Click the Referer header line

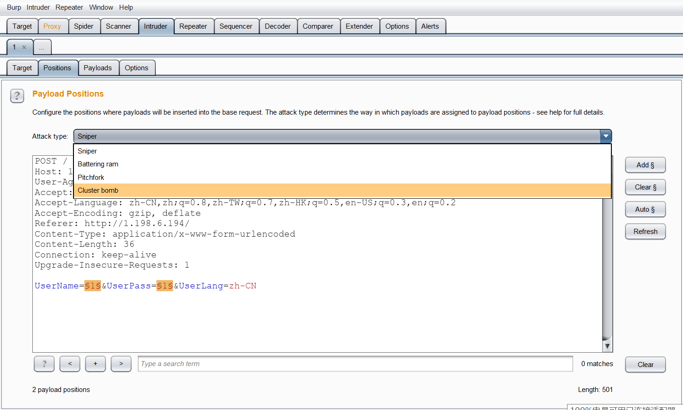[112, 224]
